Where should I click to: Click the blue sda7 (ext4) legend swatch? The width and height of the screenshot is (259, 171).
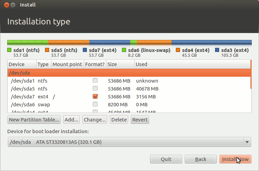(85, 50)
